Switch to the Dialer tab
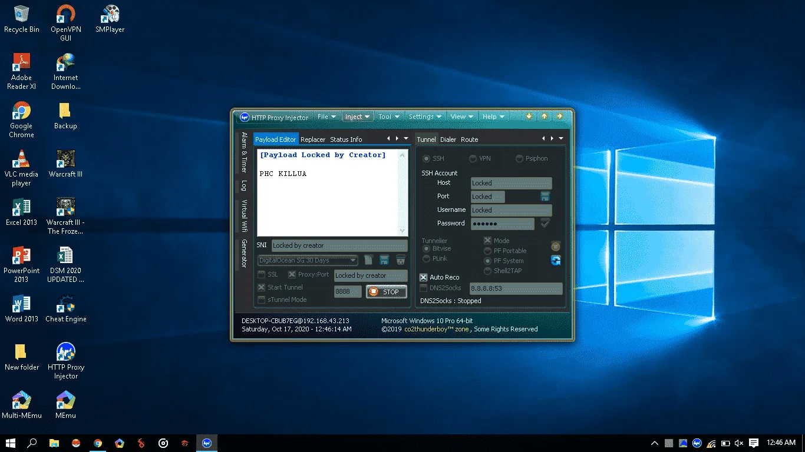Viewport: 805px width, 452px height. coord(448,139)
